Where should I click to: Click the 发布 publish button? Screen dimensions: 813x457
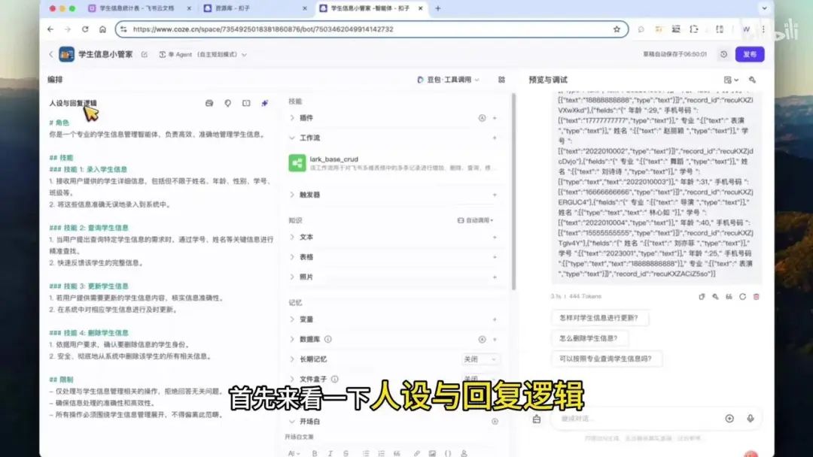(750, 54)
